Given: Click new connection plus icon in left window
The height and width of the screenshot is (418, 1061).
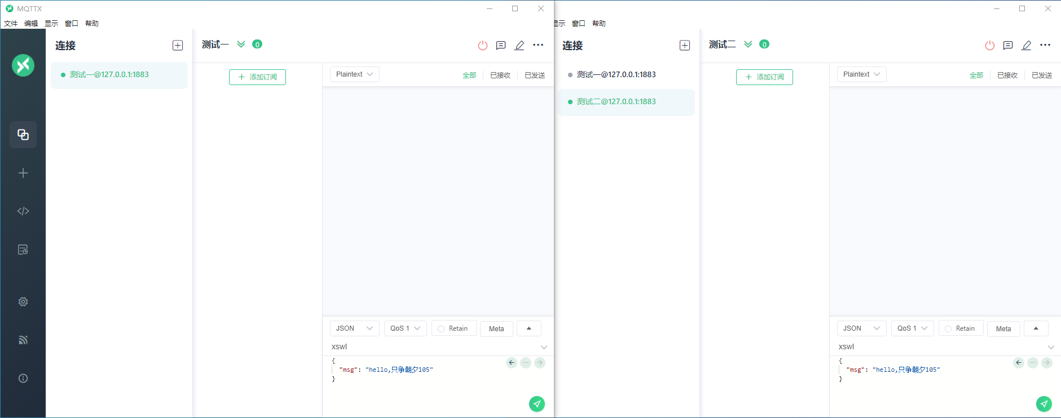Looking at the screenshot, I should pos(178,46).
